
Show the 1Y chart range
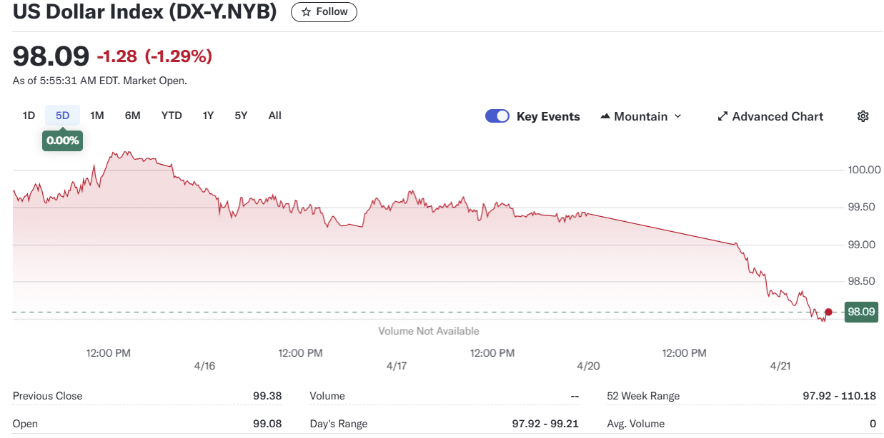(x=208, y=116)
